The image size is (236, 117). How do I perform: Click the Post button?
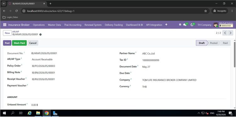pyautogui.click(x=7, y=43)
